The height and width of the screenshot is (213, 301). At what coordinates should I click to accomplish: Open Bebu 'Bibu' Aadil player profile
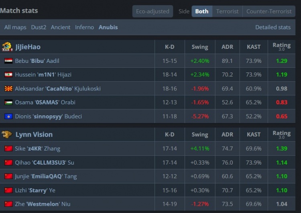(37, 61)
